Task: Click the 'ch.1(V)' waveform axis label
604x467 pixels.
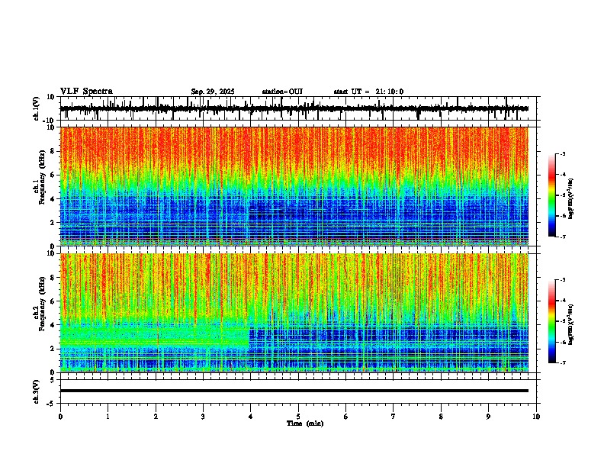Action: click(x=37, y=108)
